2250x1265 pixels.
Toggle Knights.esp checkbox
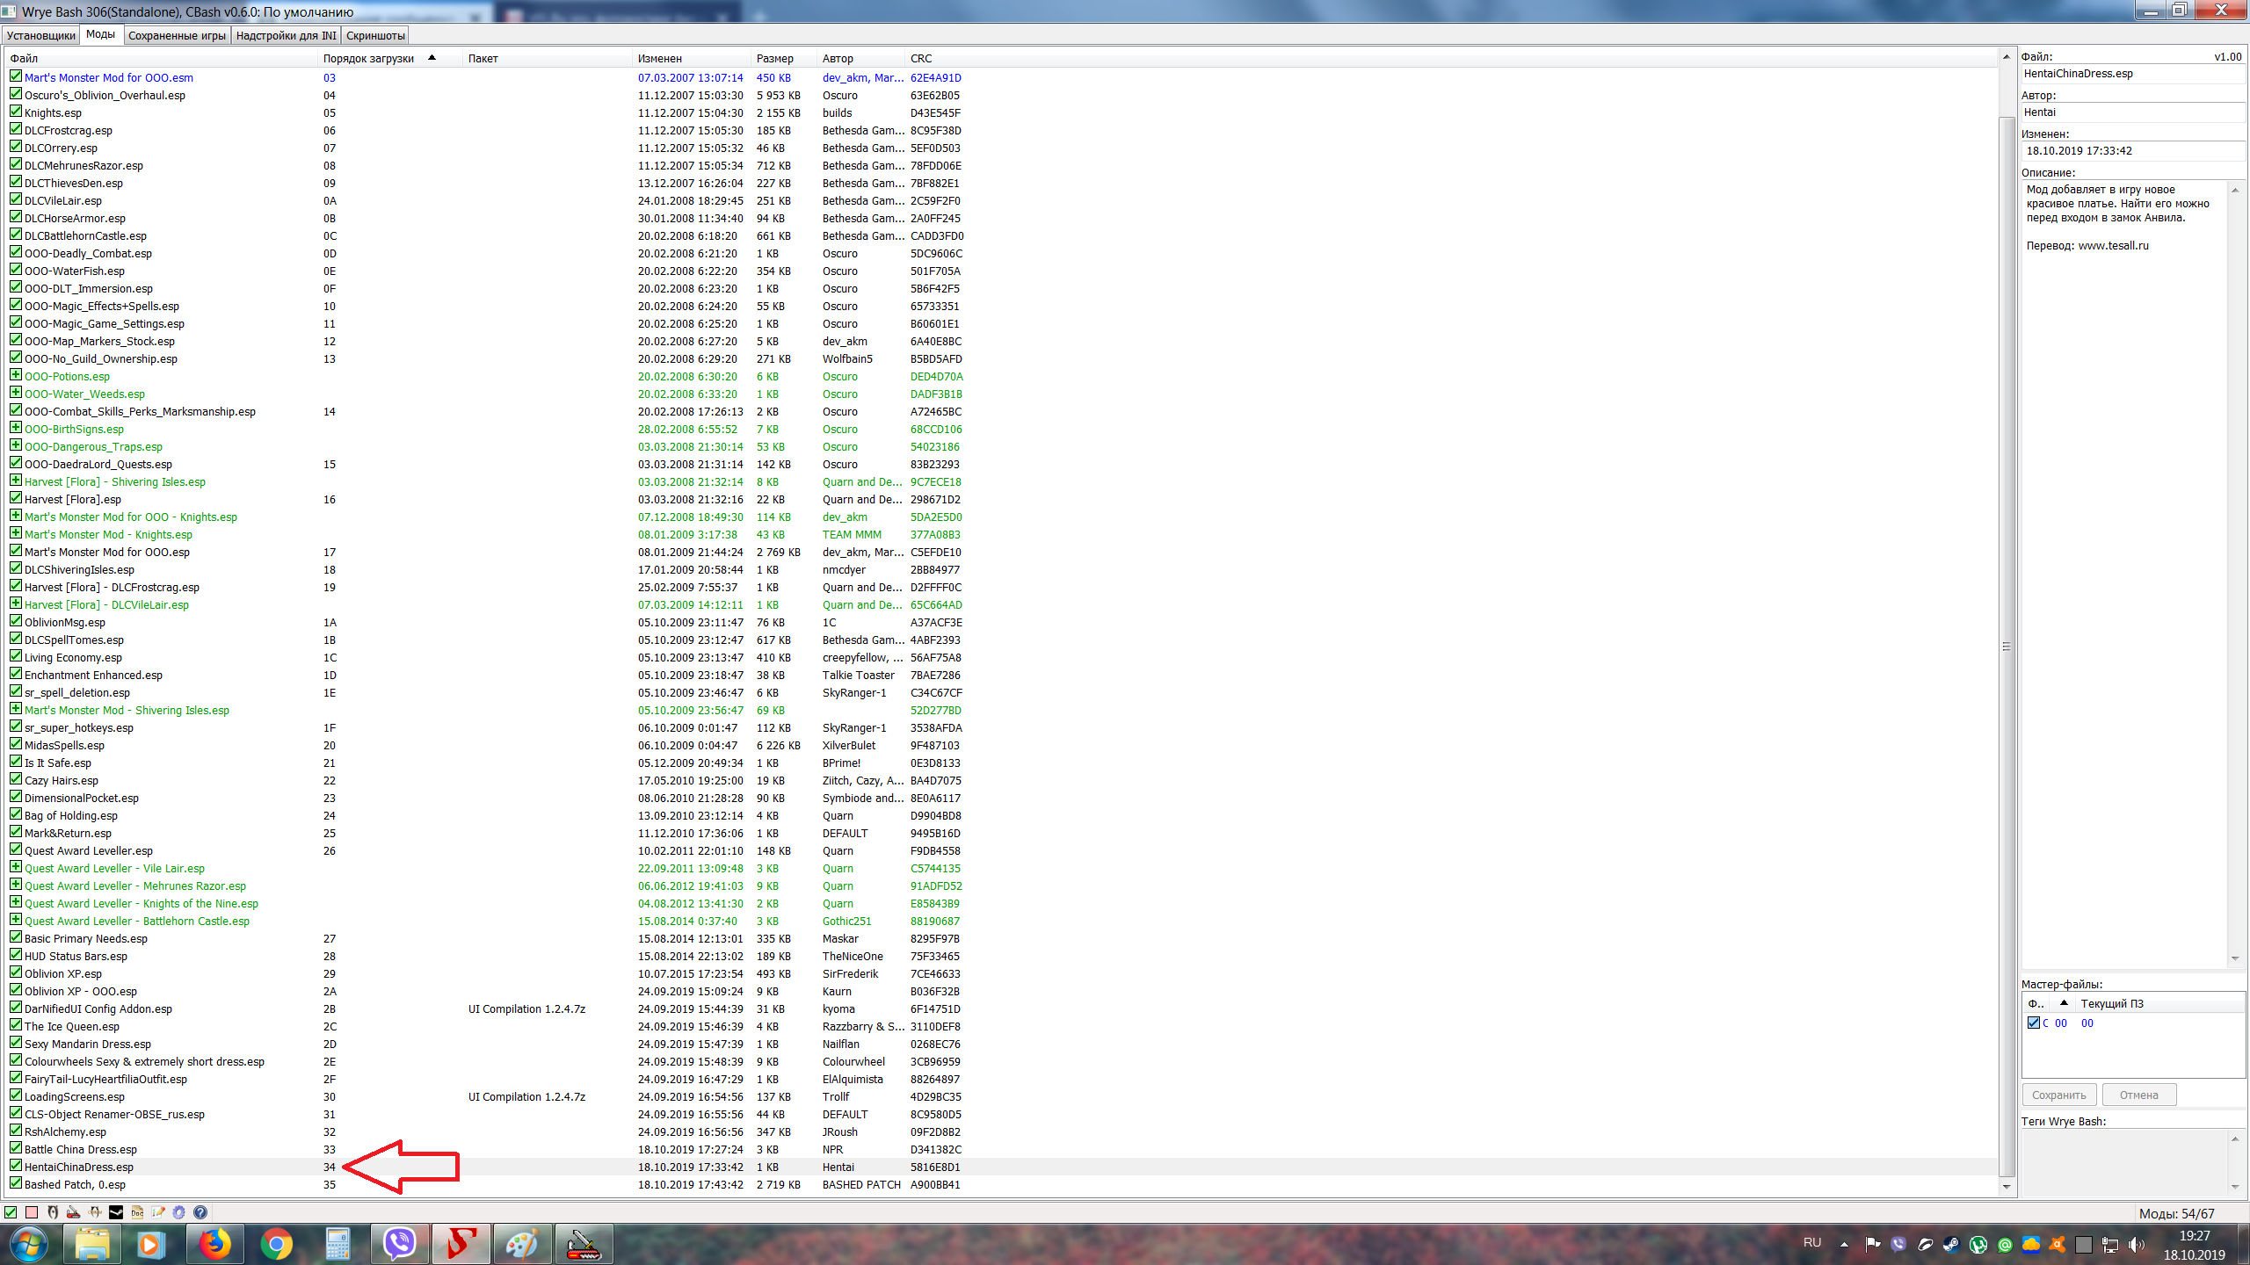pyautogui.click(x=16, y=112)
